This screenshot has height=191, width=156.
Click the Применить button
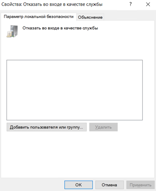point(140,185)
